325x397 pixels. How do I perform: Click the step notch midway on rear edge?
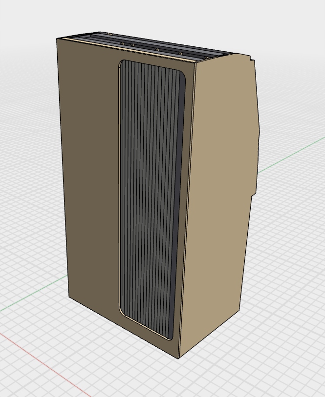(x=254, y=194)
